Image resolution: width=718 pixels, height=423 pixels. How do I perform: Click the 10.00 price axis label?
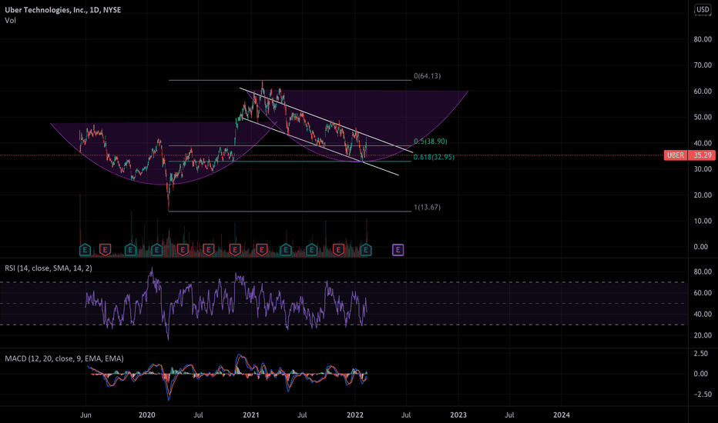click(703, 221)
